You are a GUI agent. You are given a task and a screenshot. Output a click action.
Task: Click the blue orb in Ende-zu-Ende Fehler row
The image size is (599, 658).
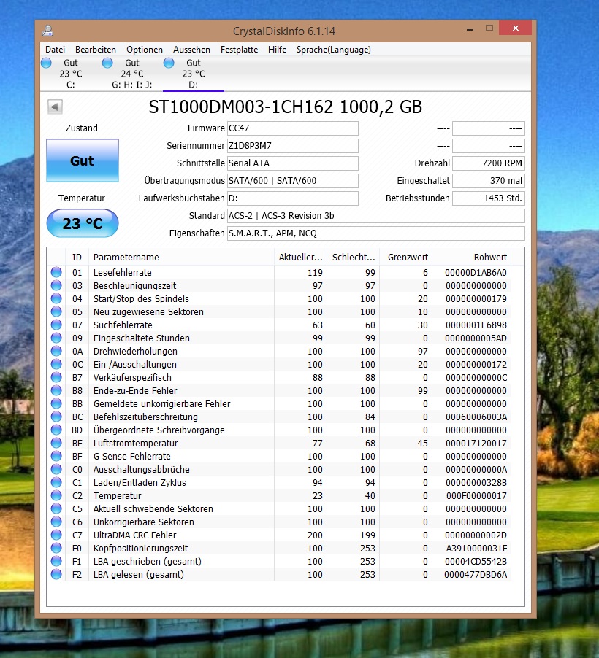[x=56, y=390]
